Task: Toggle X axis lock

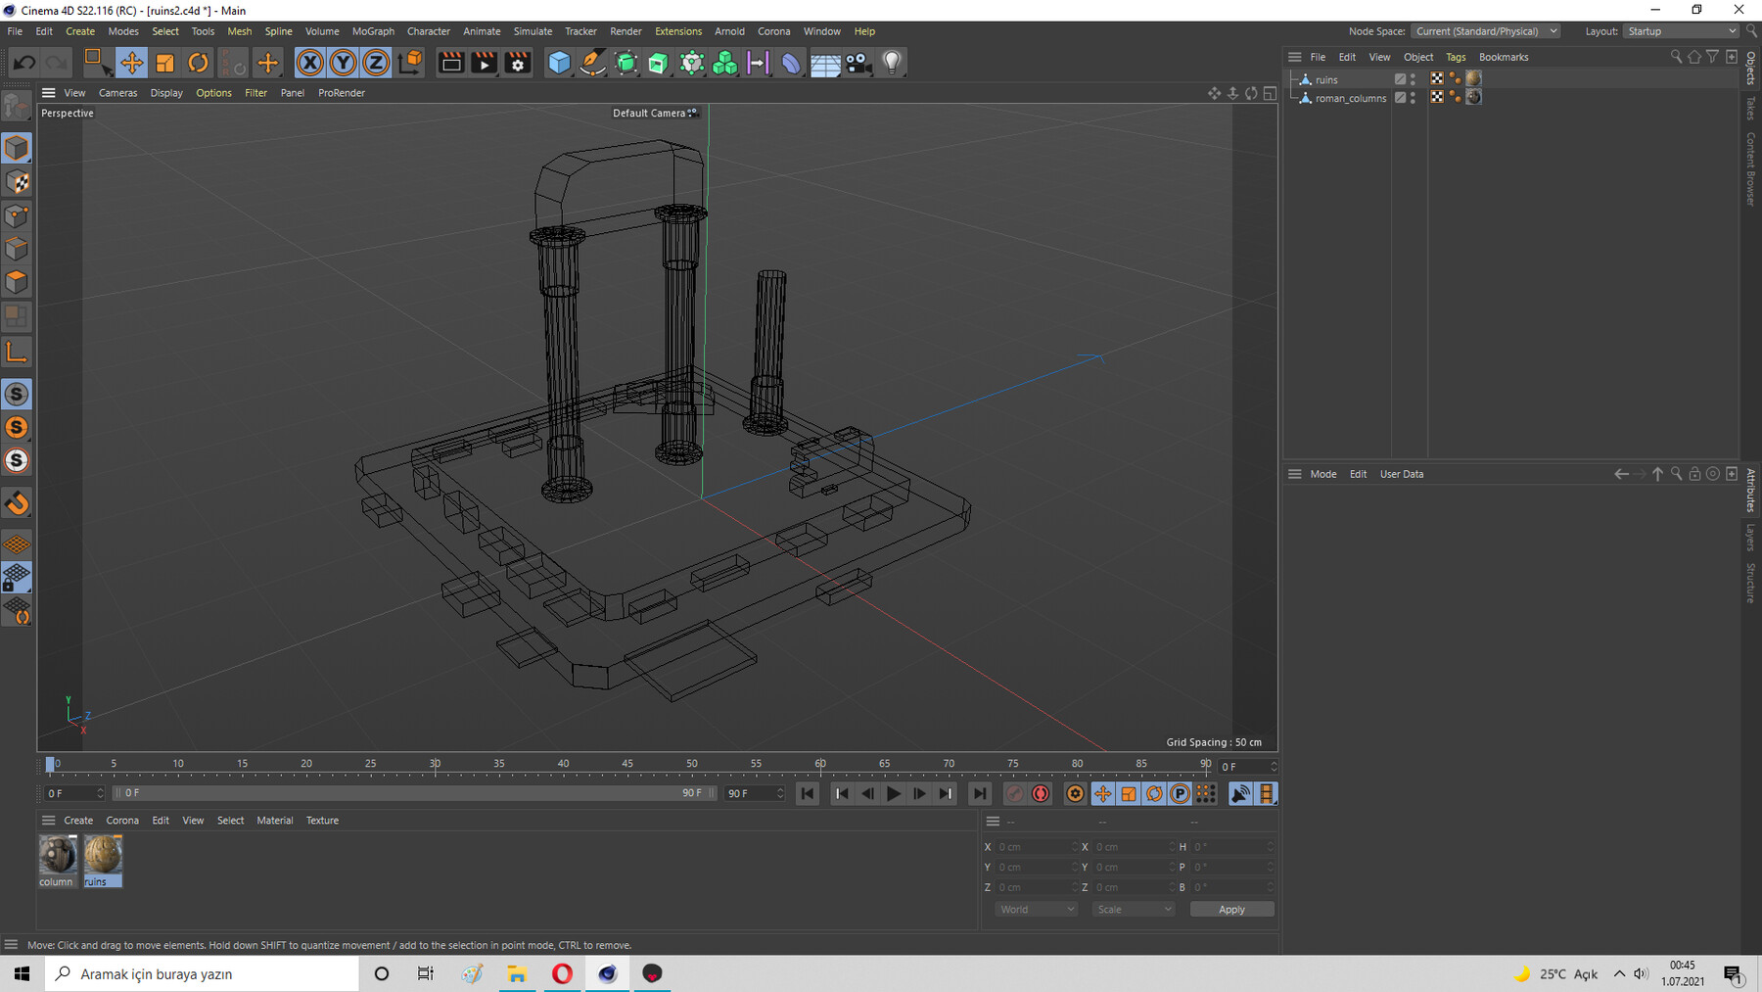Action: point(309,63)
